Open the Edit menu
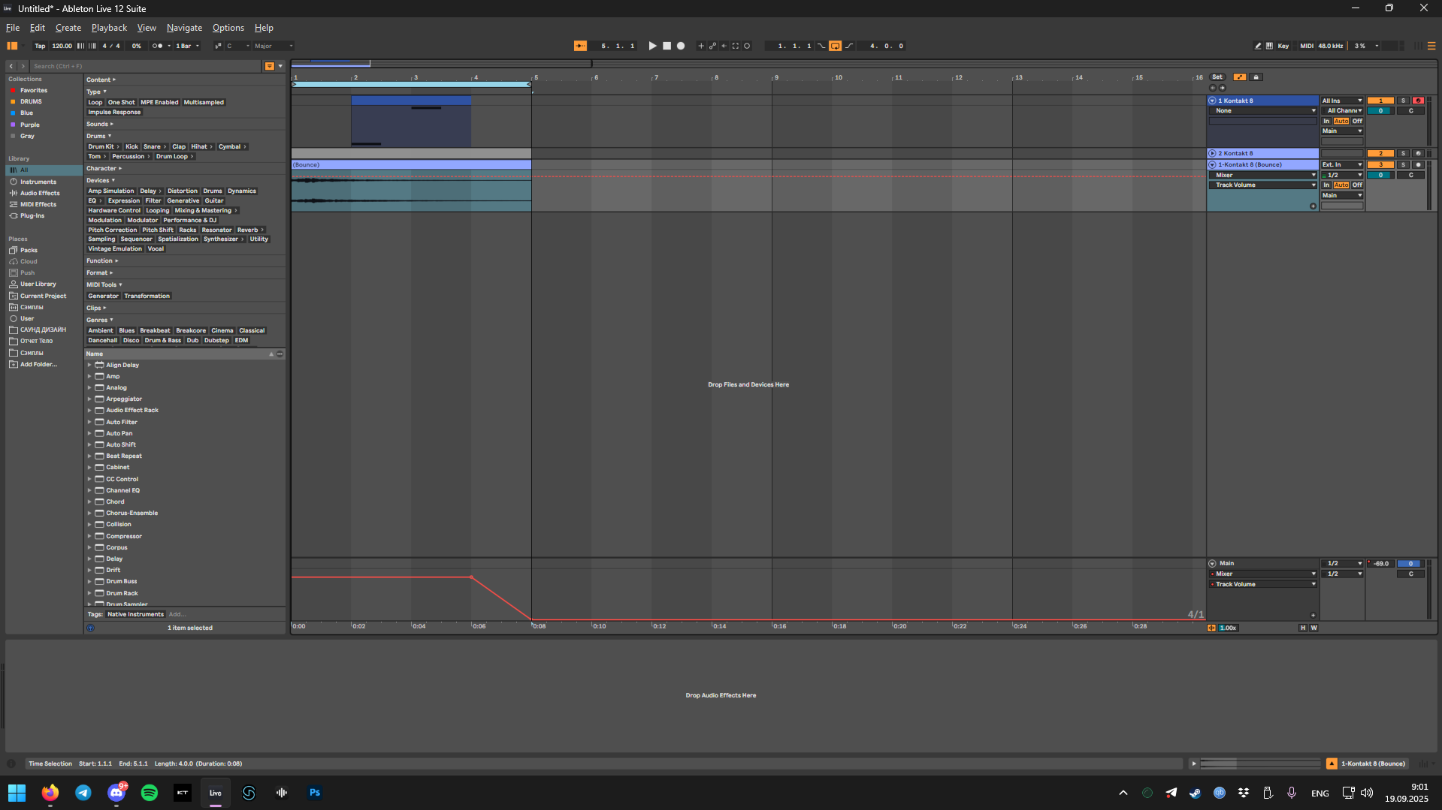The width and height of the screenshot is (1442, 810). point(38,28)
